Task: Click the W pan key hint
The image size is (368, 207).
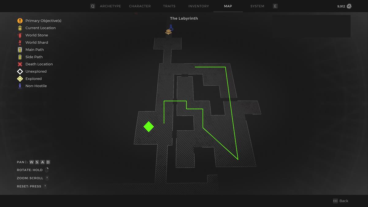Action: coord(32,162)
